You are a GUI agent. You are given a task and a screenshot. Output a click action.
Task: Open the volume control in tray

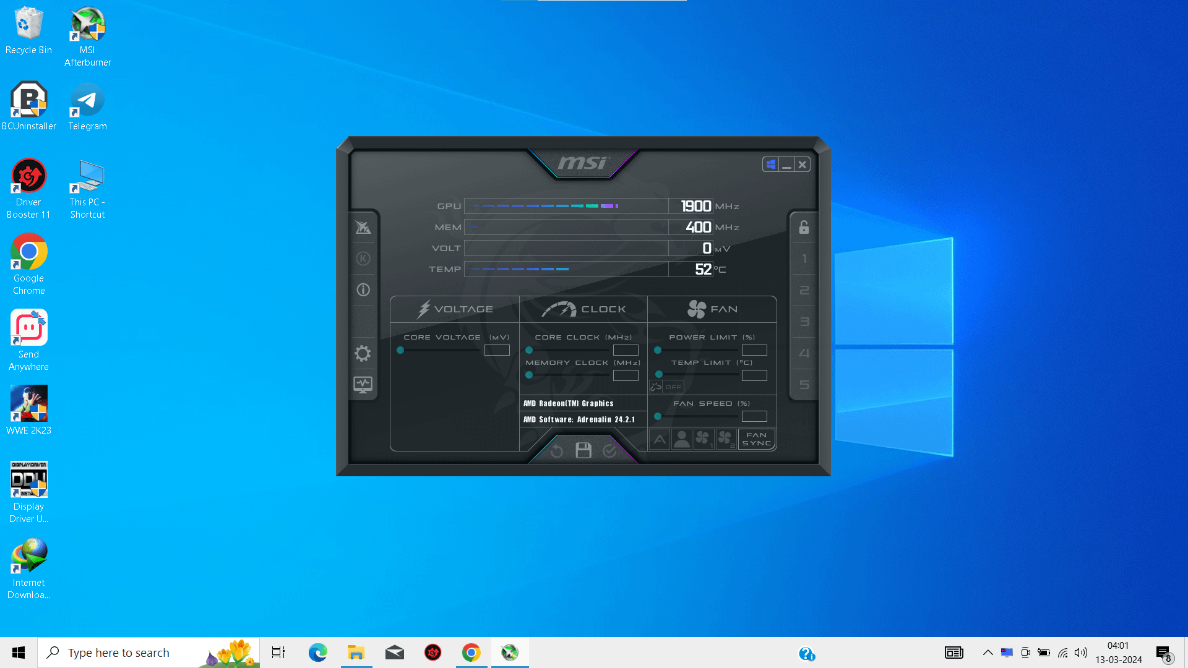[1081, 653]
